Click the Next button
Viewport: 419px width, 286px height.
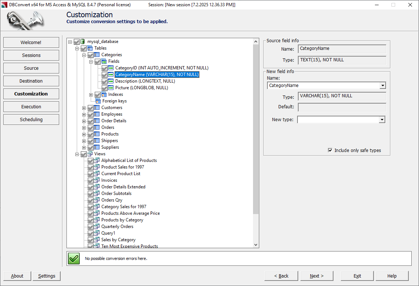[317, 276]
